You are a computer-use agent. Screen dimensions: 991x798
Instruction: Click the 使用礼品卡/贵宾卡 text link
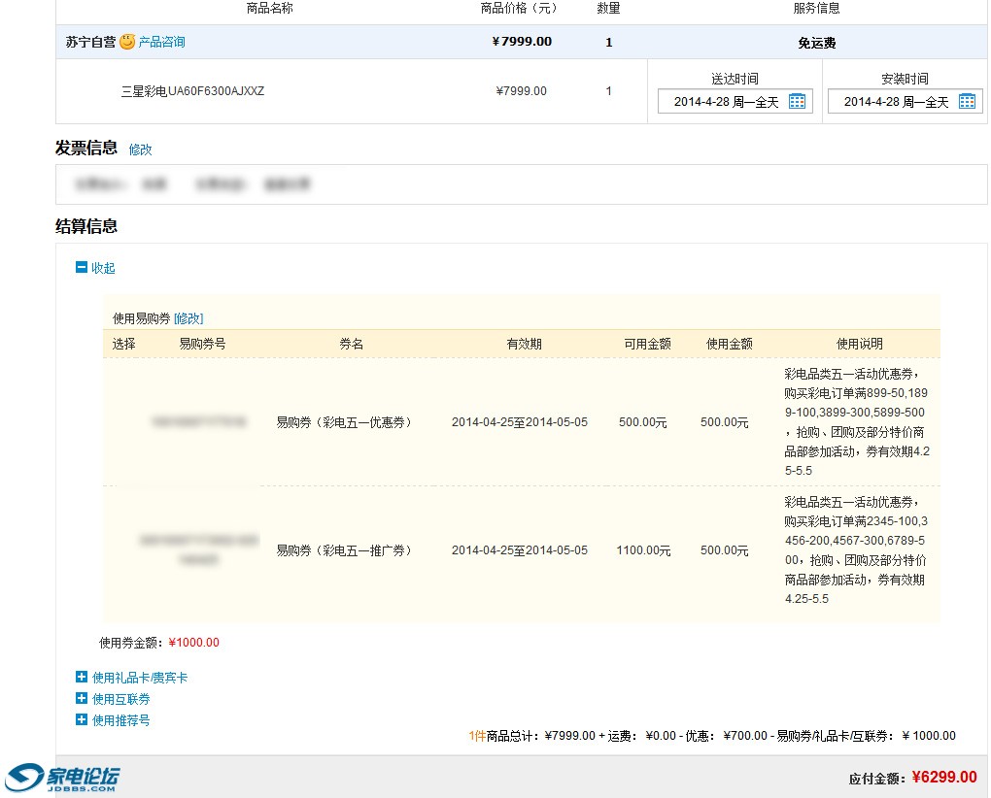coord(140,678)
